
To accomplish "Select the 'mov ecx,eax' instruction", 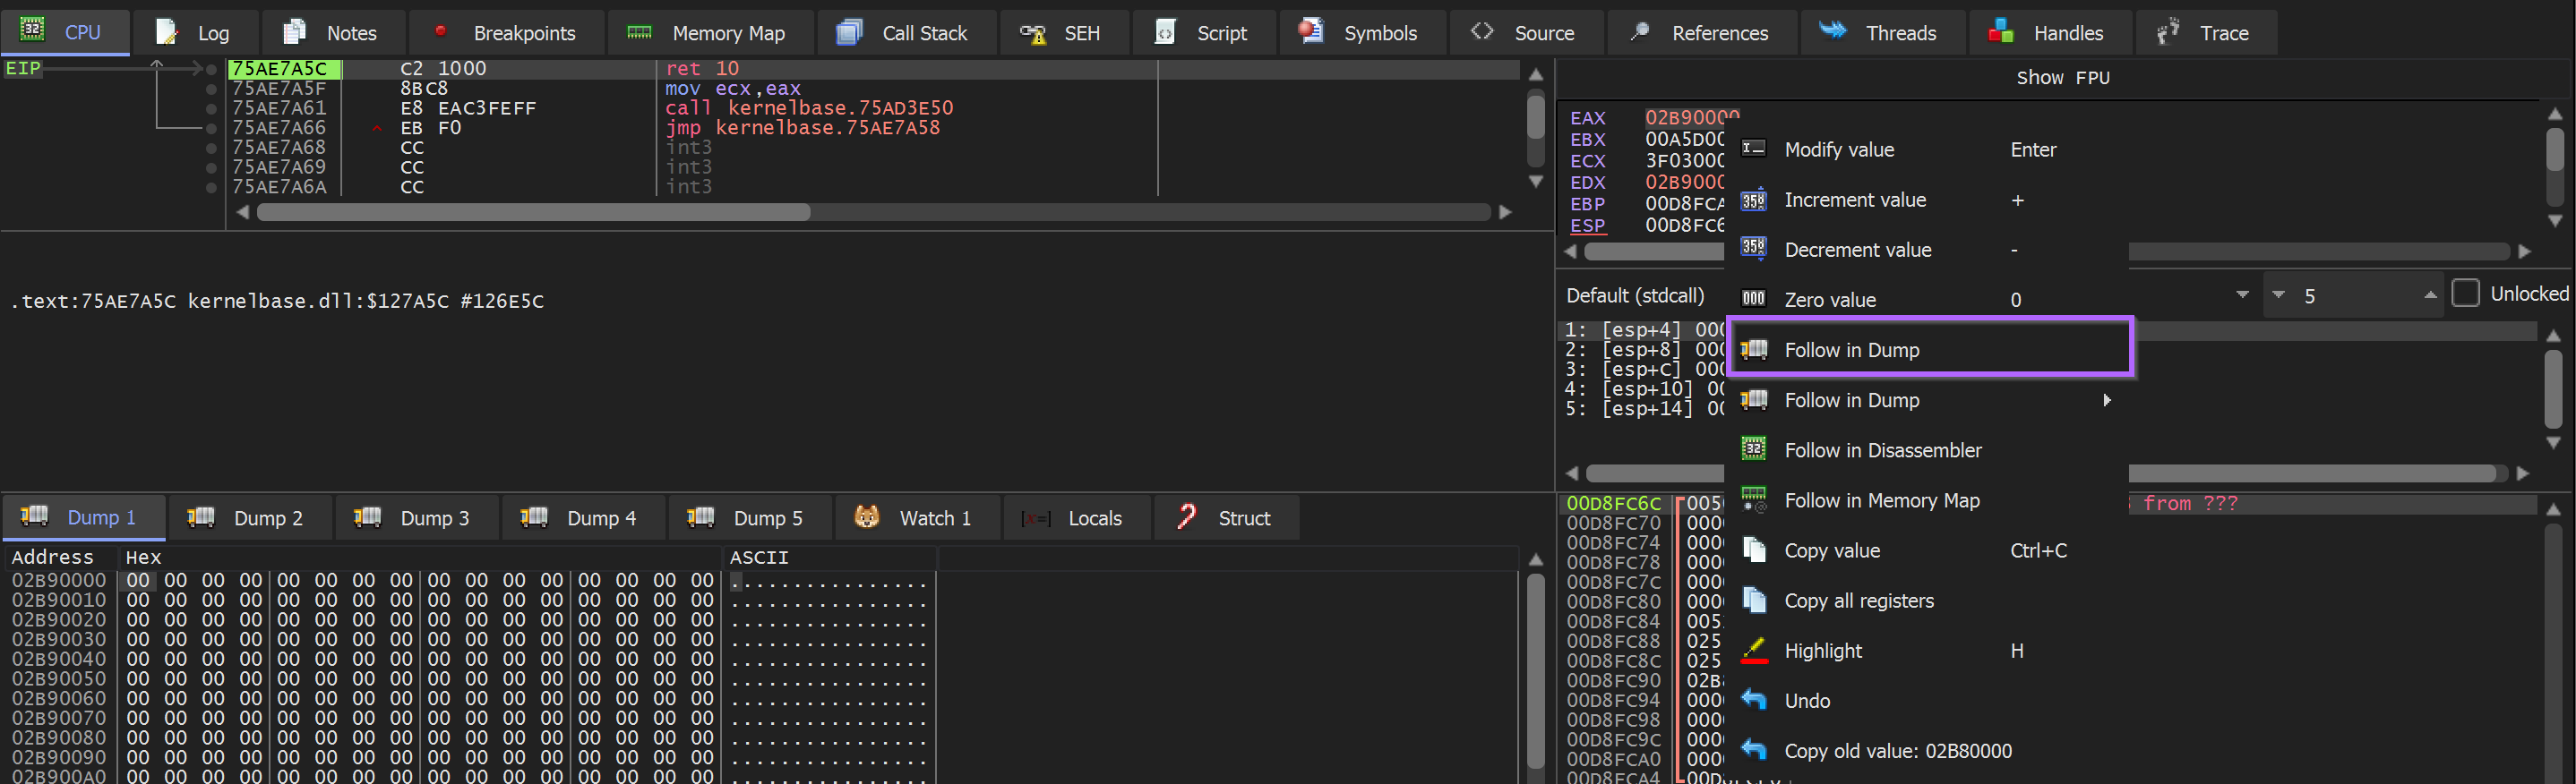I will click(733, 89).
